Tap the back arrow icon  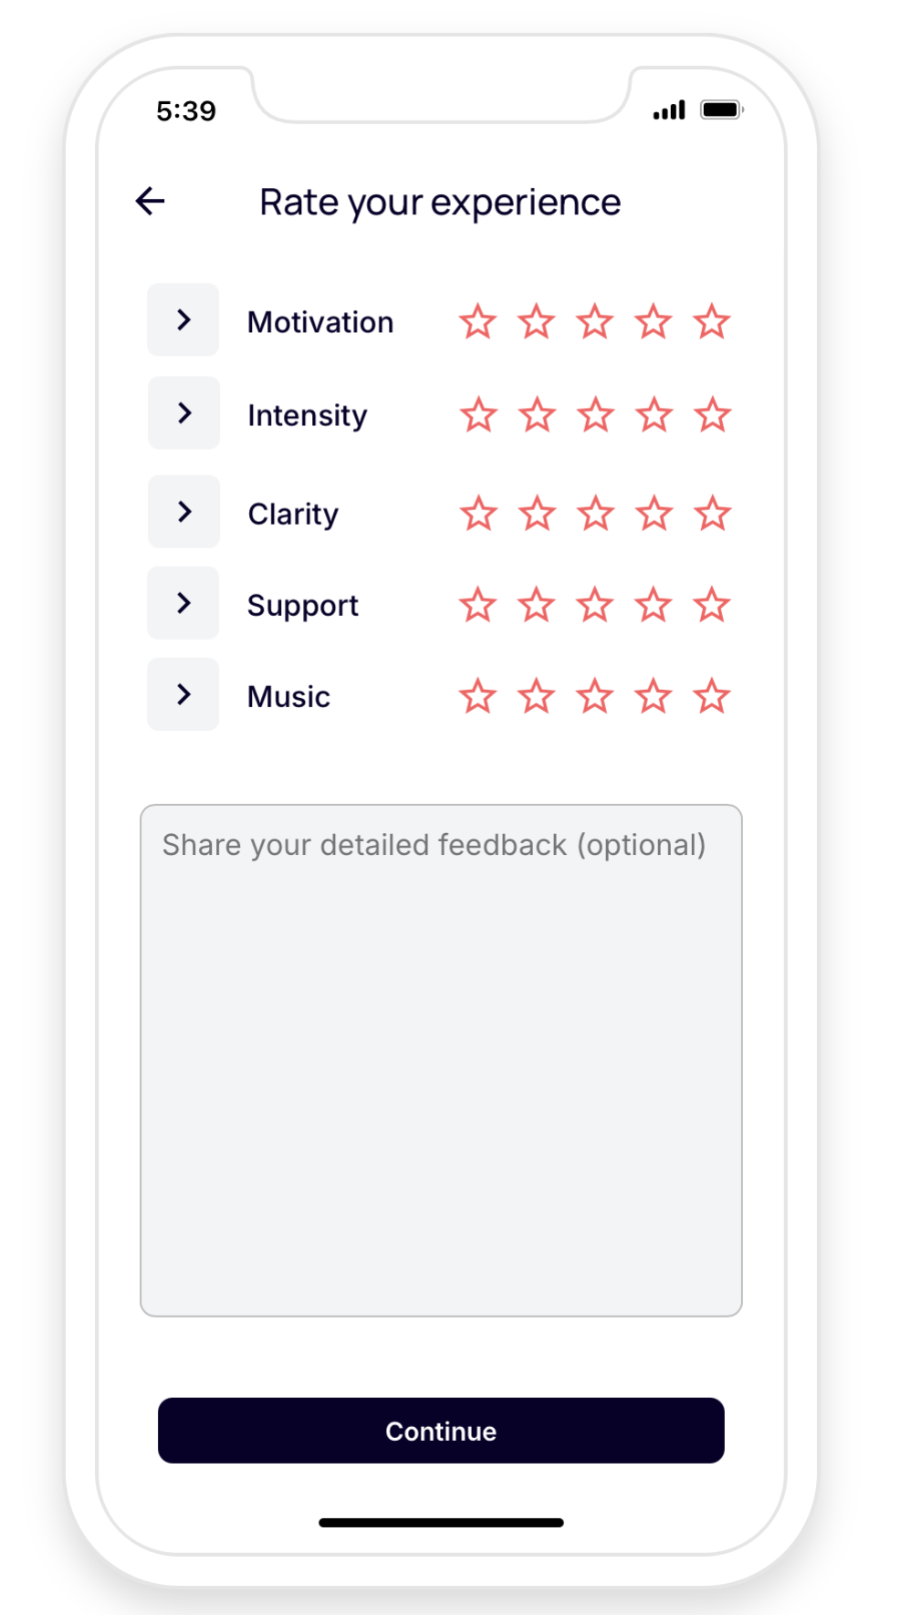point(151,201)
